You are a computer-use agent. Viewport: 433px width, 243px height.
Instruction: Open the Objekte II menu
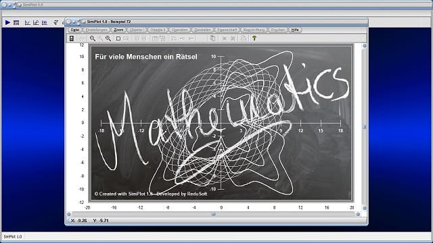(x=158, y=30)
